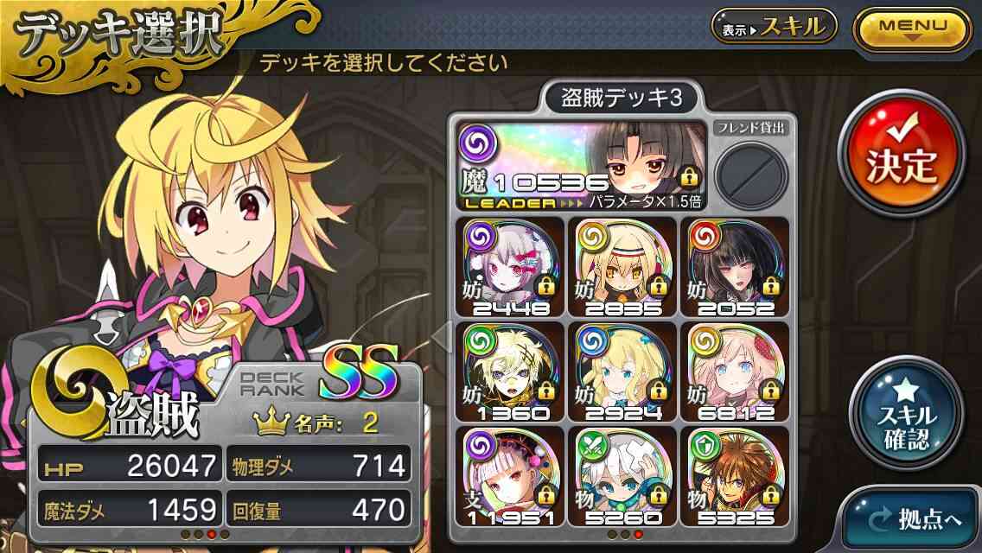Switch display mode via 表示スキル button
The height and width of the screenshot is (553, 982).
774,27
